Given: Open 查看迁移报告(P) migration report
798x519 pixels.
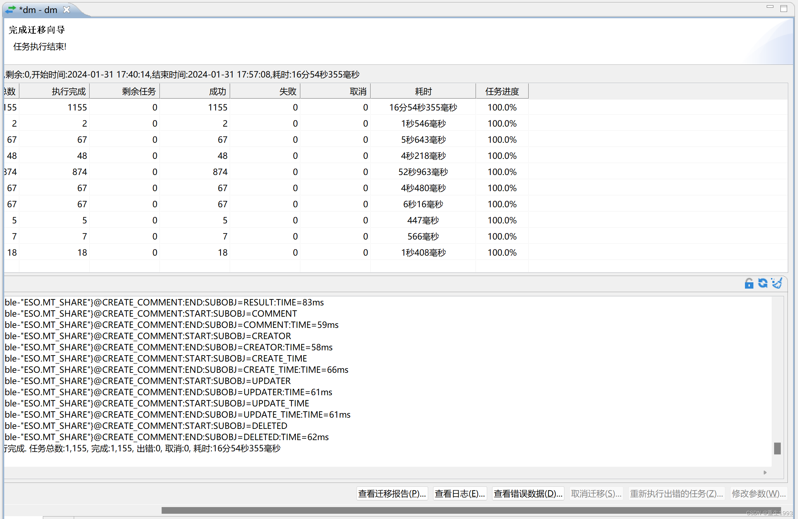Looking at the screenshot, I should 392,494.
